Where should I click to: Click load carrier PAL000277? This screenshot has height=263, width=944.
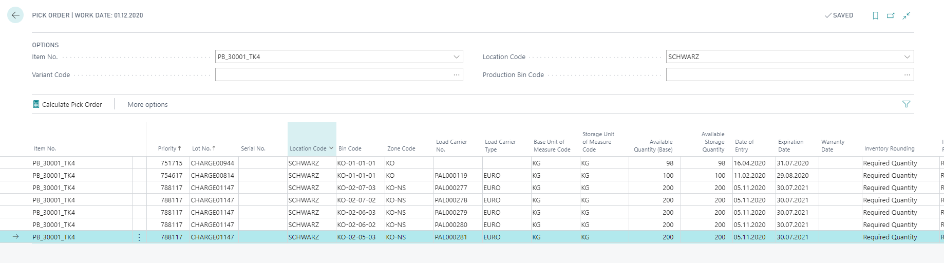point(451,188)
